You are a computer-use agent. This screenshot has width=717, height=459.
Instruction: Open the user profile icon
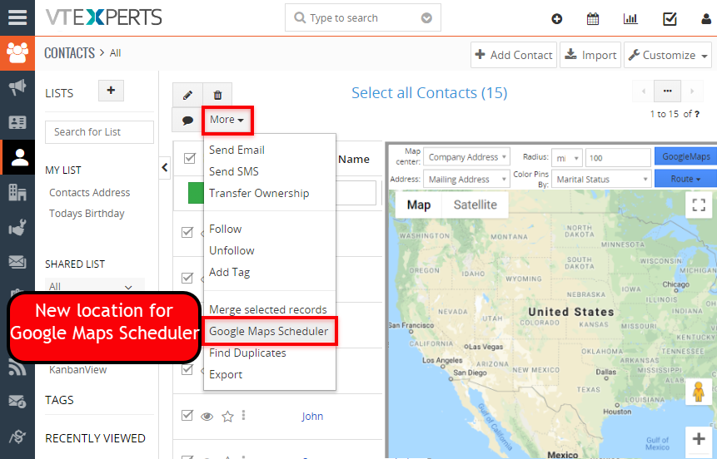(x=706, y=19)
